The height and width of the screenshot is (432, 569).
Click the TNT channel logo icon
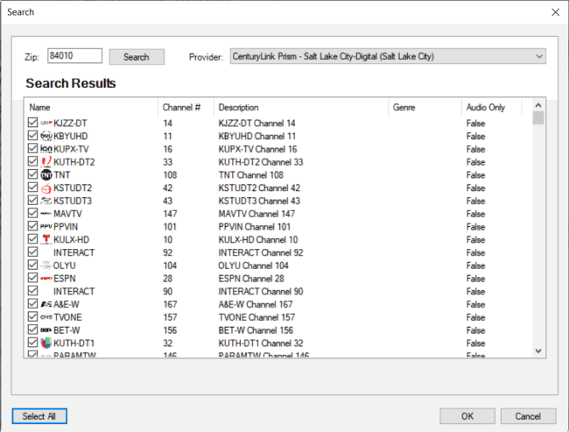[46, 174]
